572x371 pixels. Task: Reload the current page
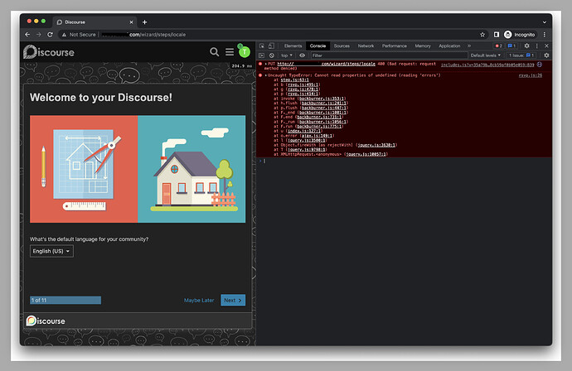tap(50, 35)
